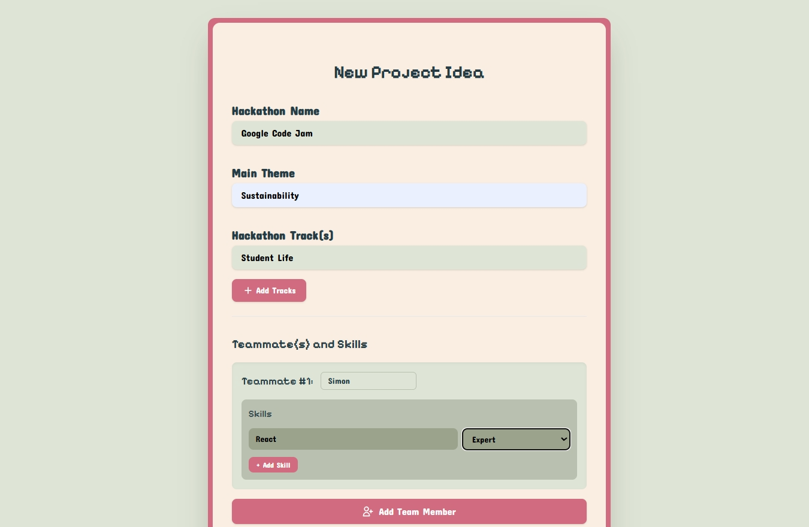Viewport: 809px width, 527px height.
Task: Click the person-plus icon on Add Team Member
Action: click(368, 512)
